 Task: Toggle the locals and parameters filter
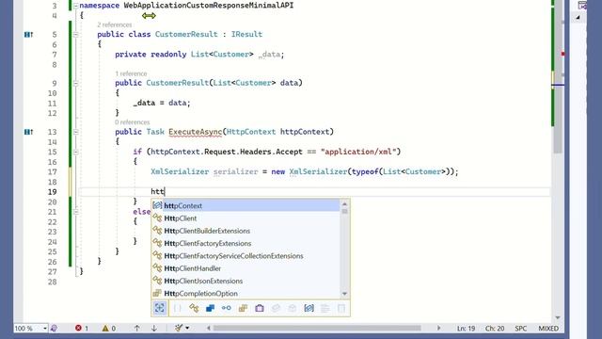[x=309, y=308]
